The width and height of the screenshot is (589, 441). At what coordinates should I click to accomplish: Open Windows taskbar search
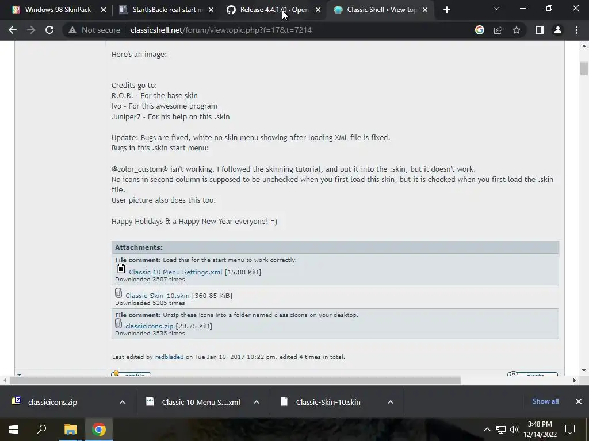coord(41,430)
